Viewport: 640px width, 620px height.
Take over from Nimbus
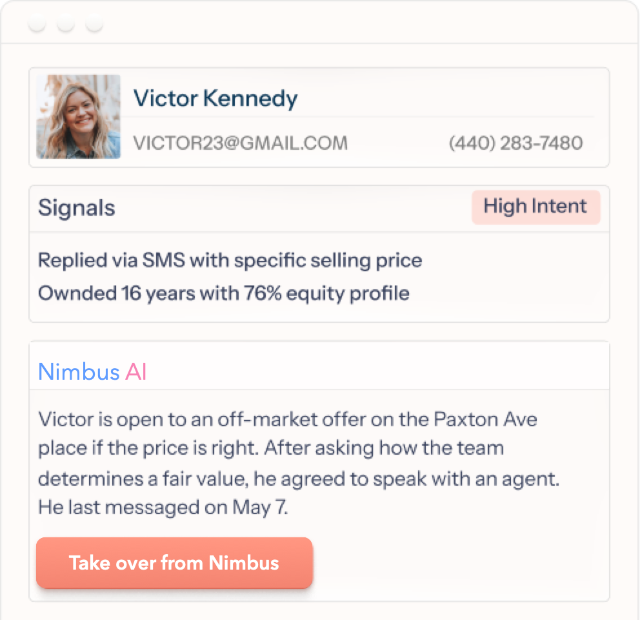pyautogui.click(x=174, y=563)
